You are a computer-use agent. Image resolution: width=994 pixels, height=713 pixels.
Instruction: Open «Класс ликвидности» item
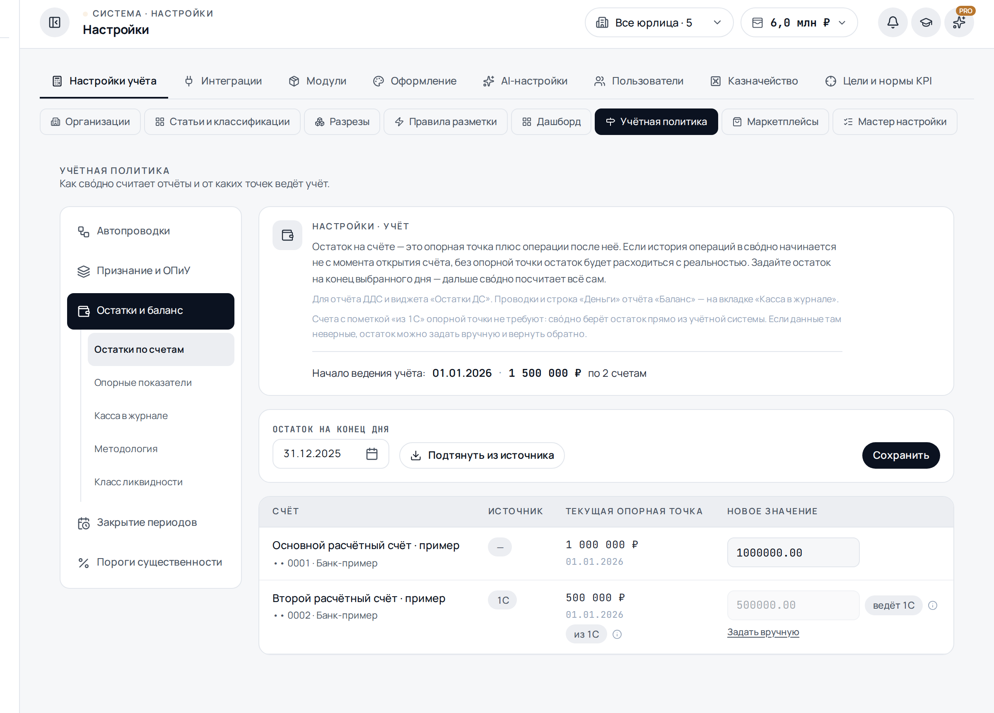point(161,482)
